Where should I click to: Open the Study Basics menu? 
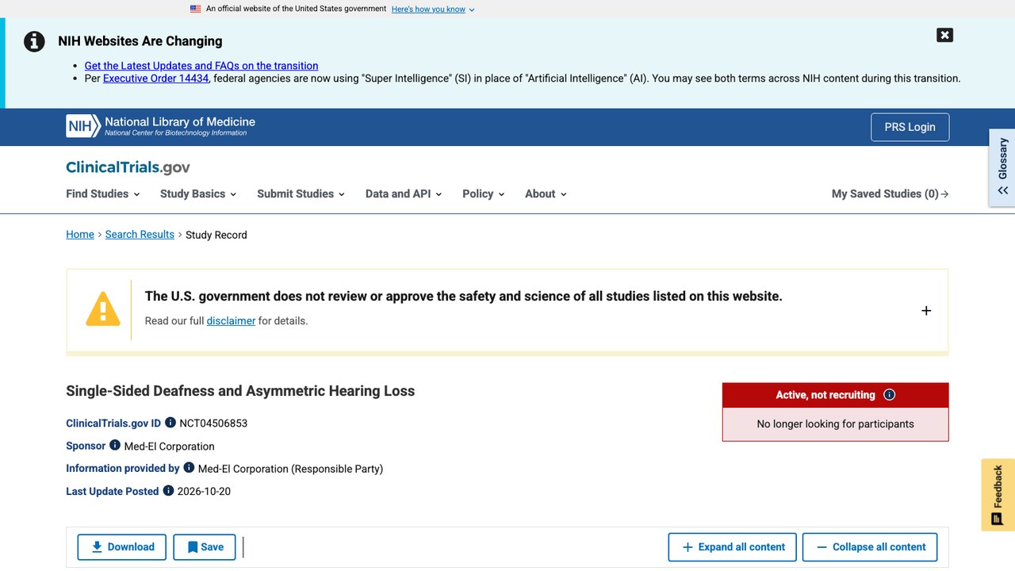click(198, 194)
